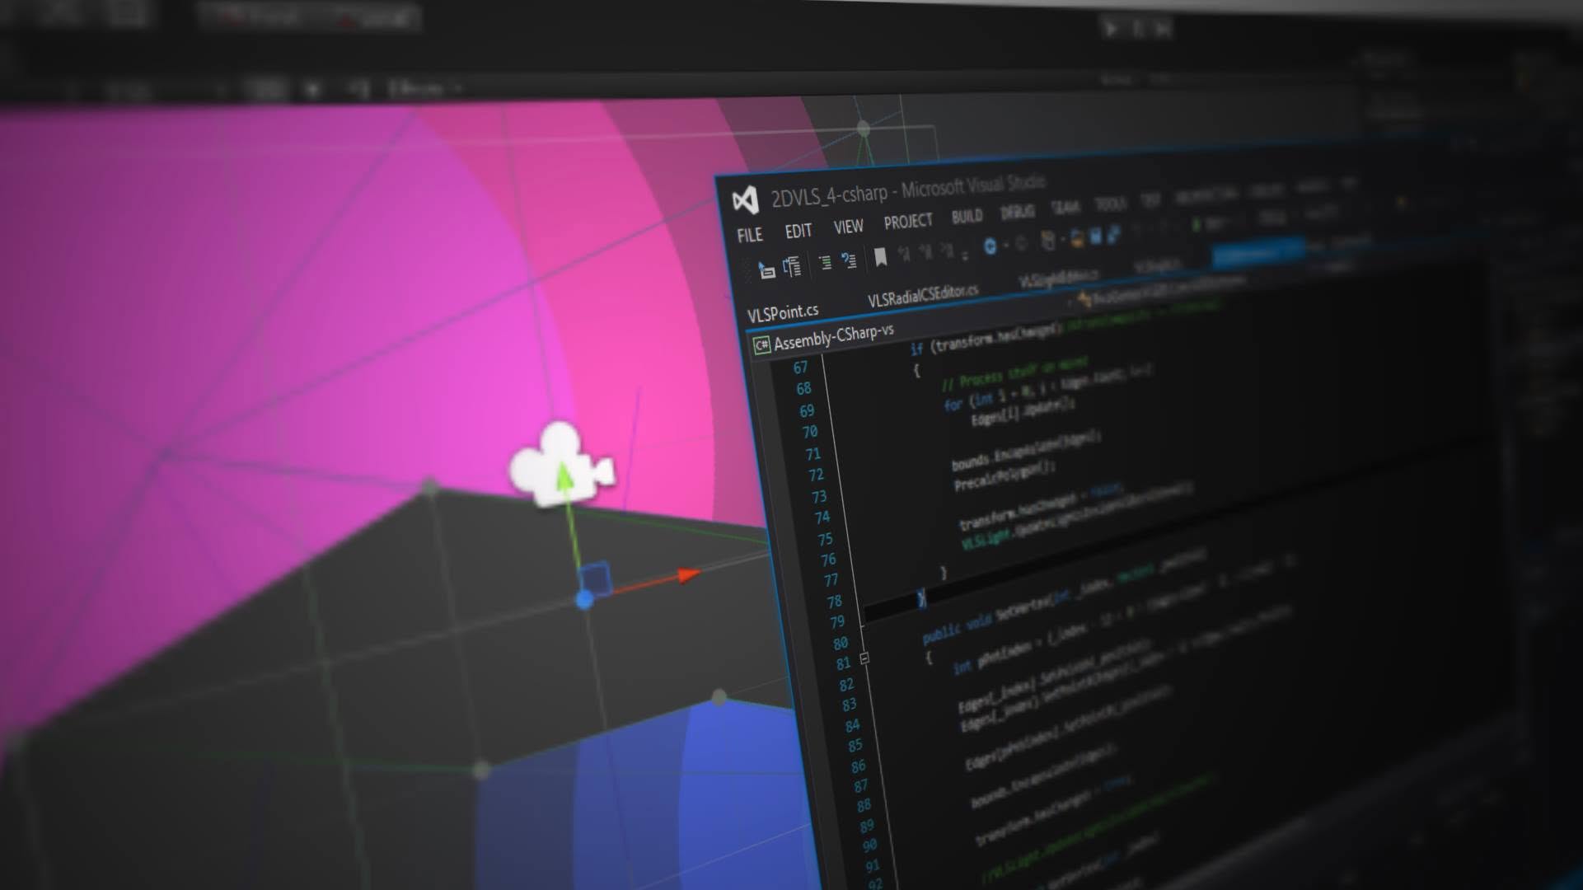Open the Navigate Backward history dropdown arrow
Screen dimensions: 1583x890
(x=1005, y=246)
